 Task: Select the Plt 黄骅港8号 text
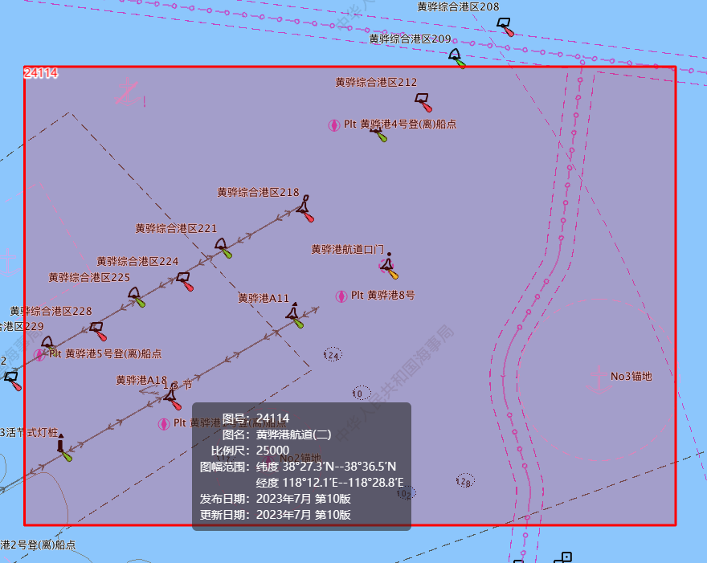coord(382,296)
